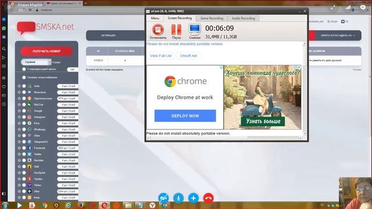Toggle video camera in call controls
The image size is (372, 209).
tap(163, 198)
